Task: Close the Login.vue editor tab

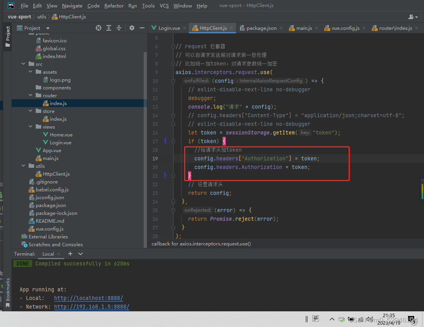Action: pyautogui.click(x=185, y=28)
